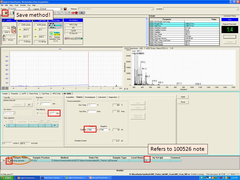Click the blue pause pill button in toolbar
Screen dimensions: 240x180
pyautogui.click(x=82, y=13)
